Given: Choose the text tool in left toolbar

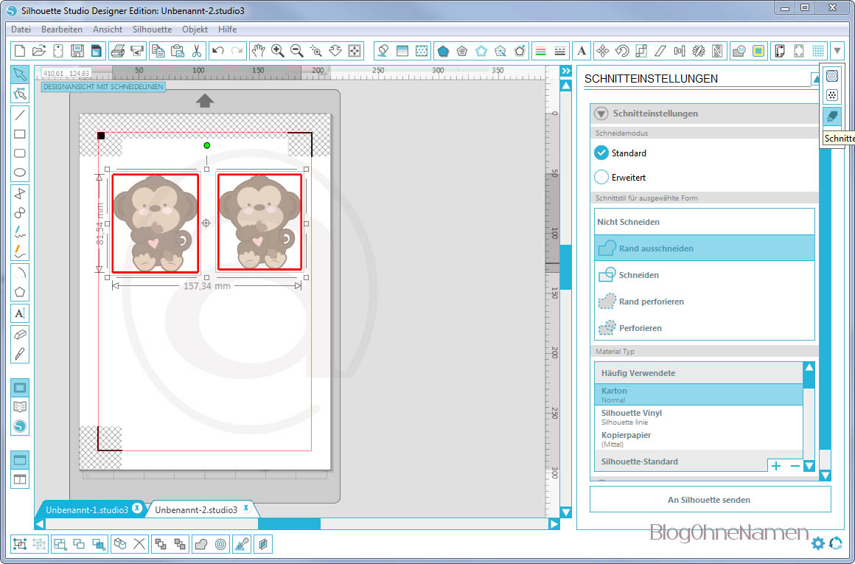Looking at the screenshot, I should click(20, 313).
